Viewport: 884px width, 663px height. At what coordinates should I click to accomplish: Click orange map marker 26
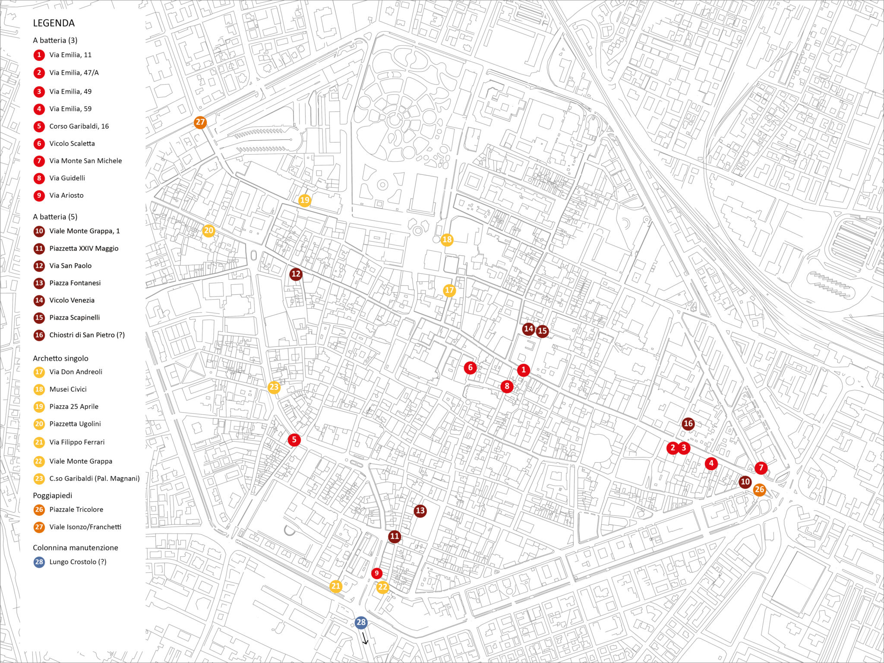pyautogui.click(x=759, y=489)
